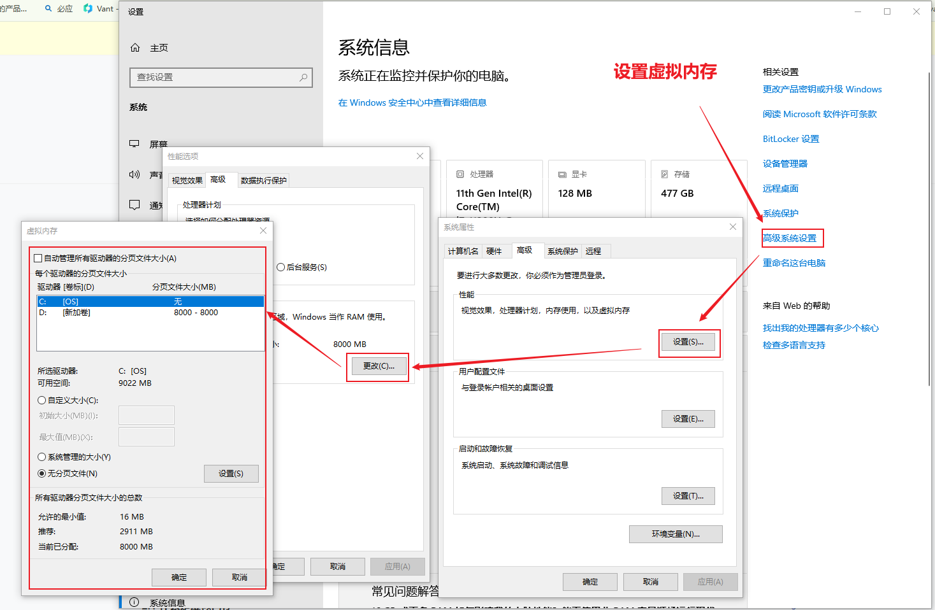Select the Display monitor icon in sidebar
This screenshot has height=610, width=935.
(134, 144)
